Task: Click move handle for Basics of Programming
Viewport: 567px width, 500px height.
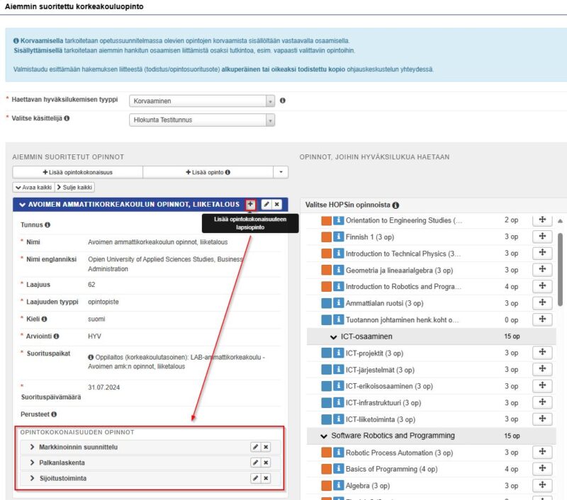Action: [x=542, y=468]
